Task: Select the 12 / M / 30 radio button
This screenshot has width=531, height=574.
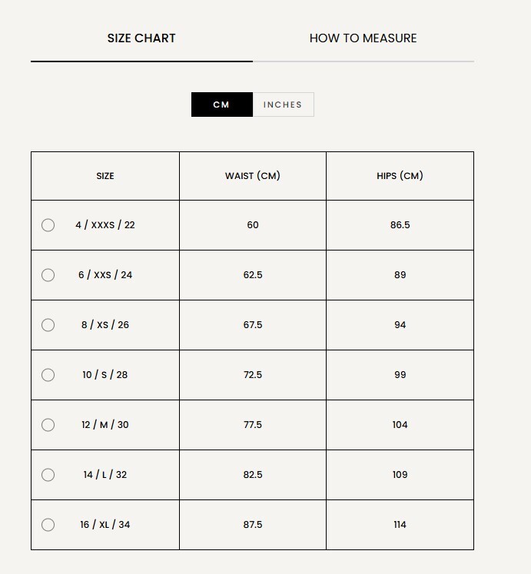Action: pyautogui.click(x=48, y=425)
